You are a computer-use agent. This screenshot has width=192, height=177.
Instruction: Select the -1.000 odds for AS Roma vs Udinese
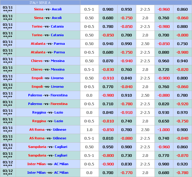click(x=164, y=130)
